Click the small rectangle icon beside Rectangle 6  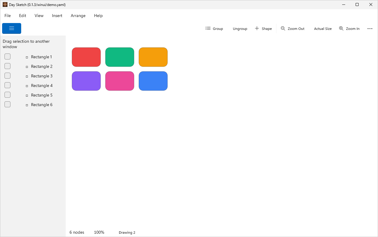tap(27, 105)
